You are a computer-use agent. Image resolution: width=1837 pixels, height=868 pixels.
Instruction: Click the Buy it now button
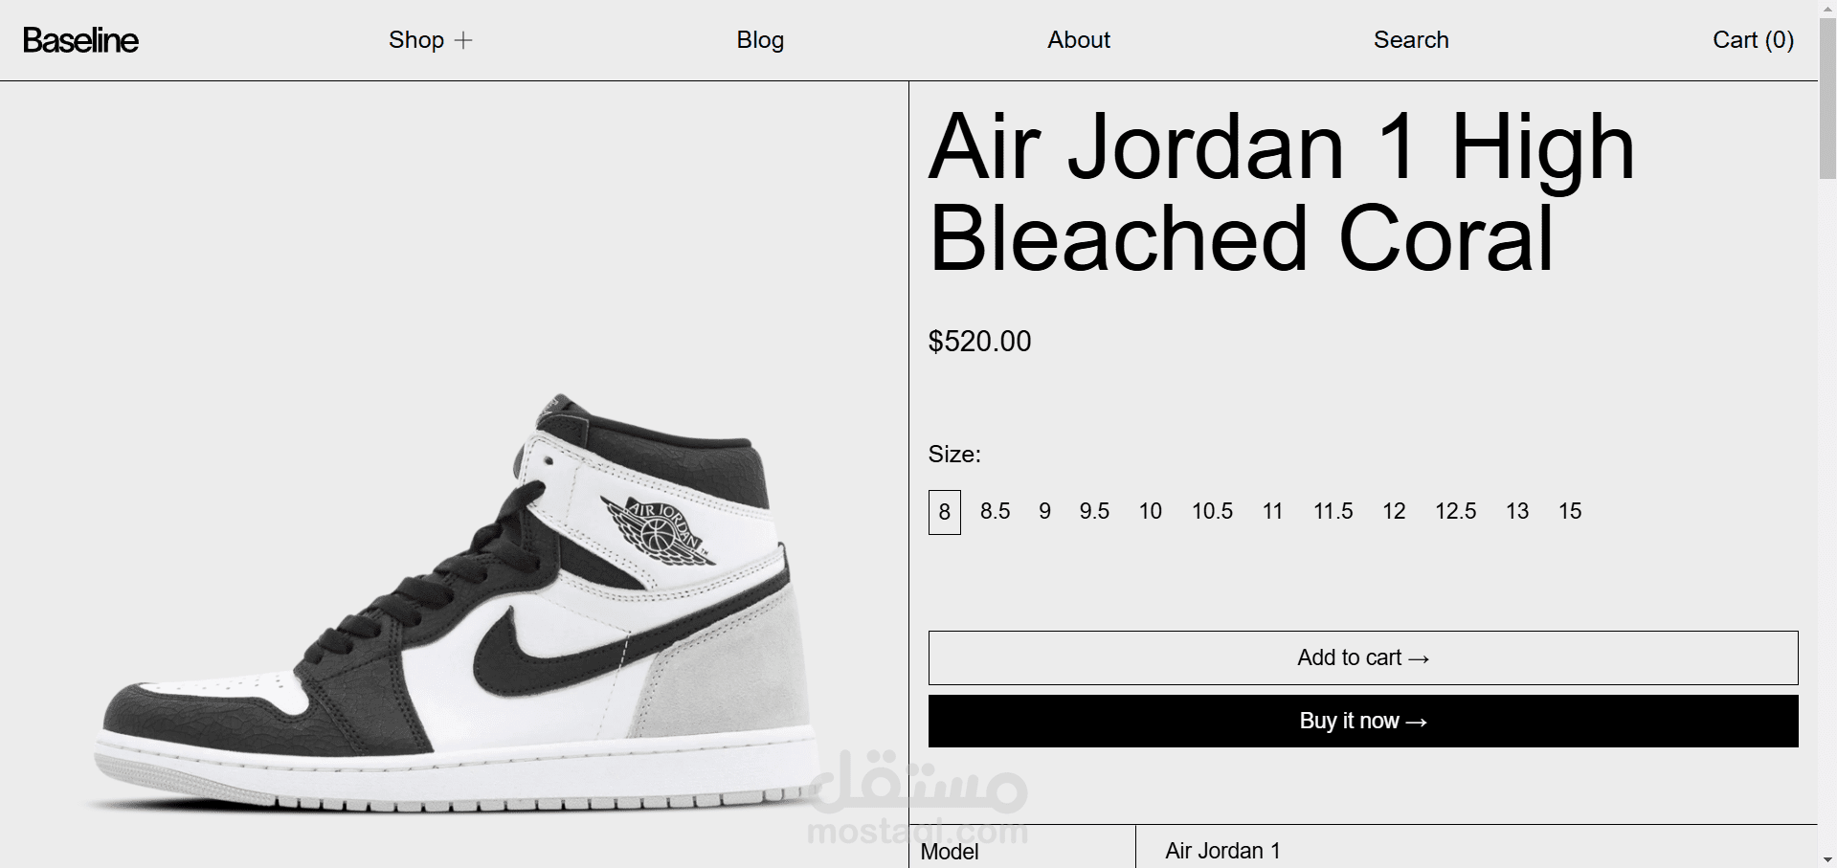pyautogui.click(x=1363, y=721)
